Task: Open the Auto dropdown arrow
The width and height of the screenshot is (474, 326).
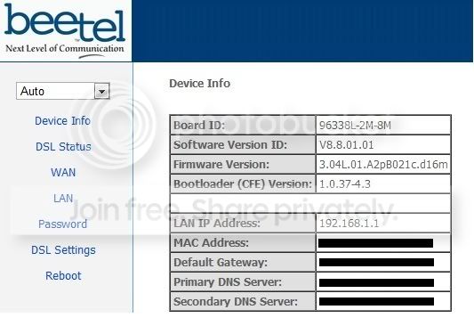Action: [x=102, y=91]
